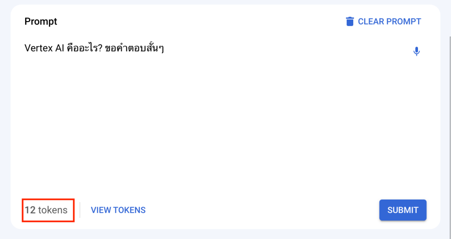Click the word AI in the prompt
The width and height of the screenshot is (451, 239).
59,48
